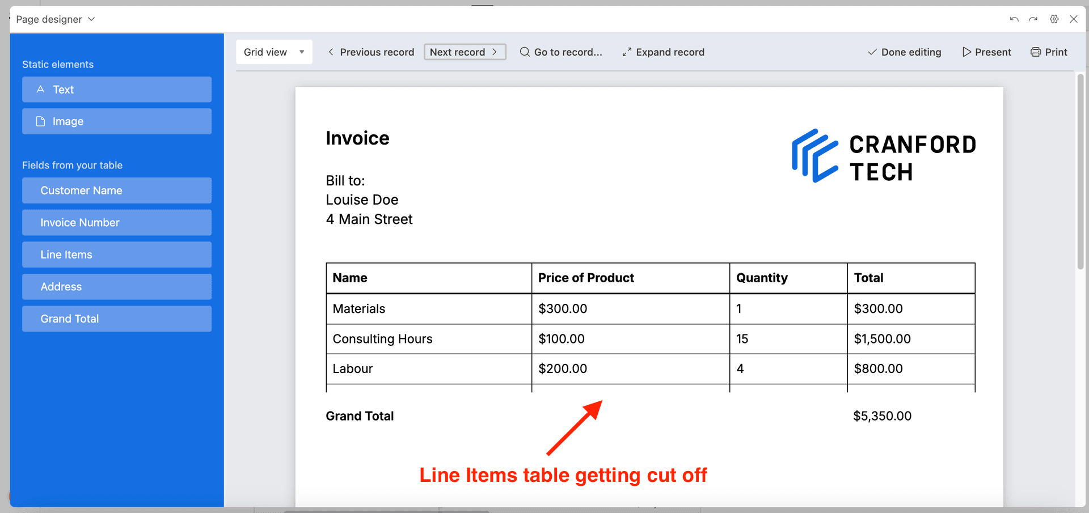The height and width of the screenshot is (513, 1089).
Task: Click the Print icon
Action: pos(1035,52)
